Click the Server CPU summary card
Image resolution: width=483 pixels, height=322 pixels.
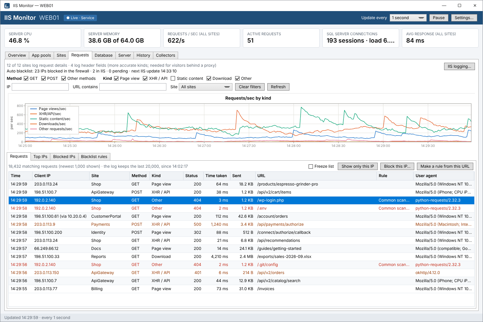click(x=43, y=38)
